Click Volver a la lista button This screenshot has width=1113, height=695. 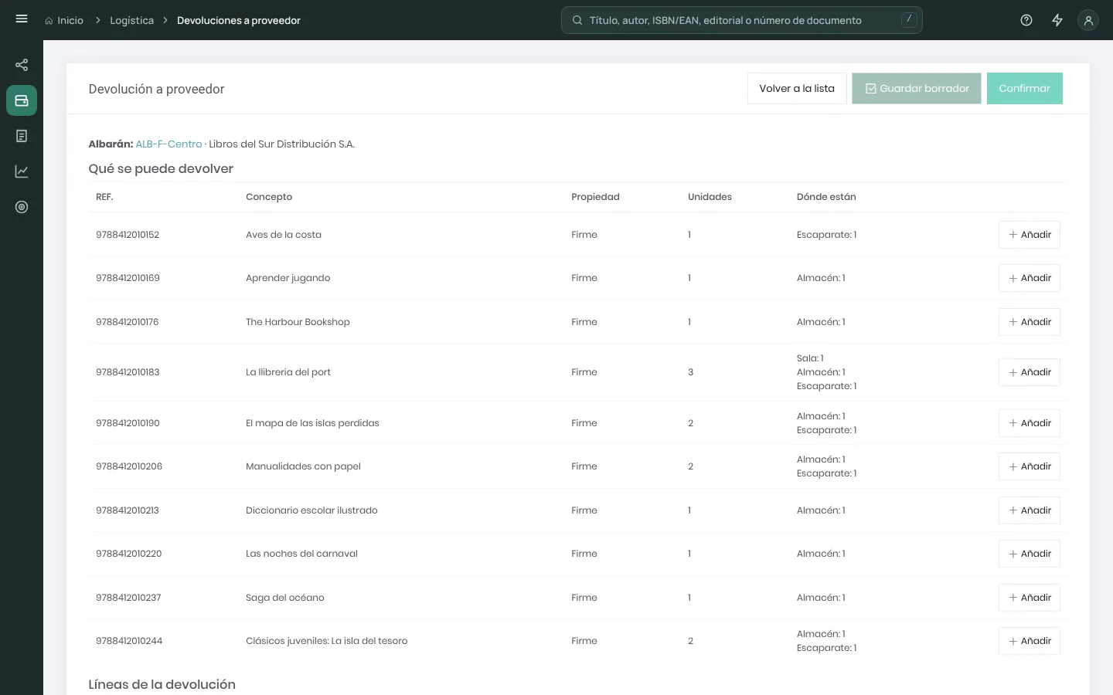pyautogui.click(x=797, y=88)
